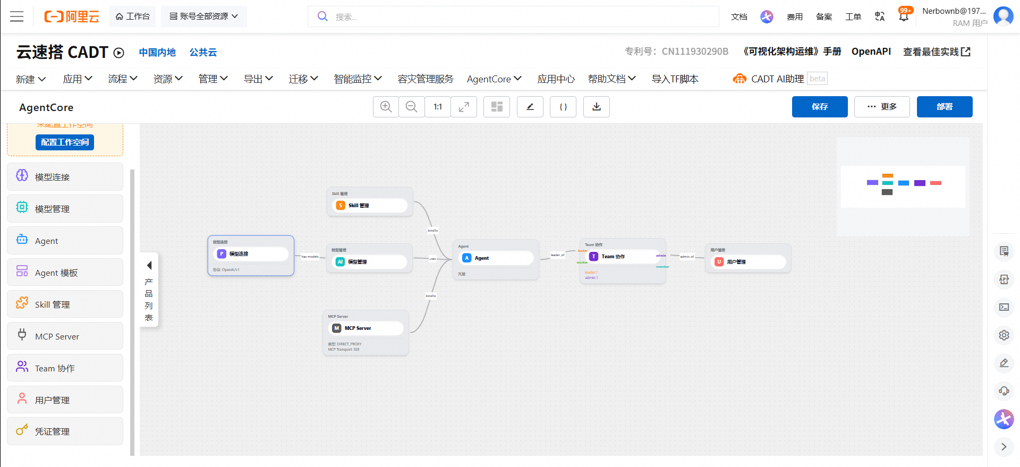Viewport: 1020px width, 467px height.
Task: Select Agent 模板 in the product list
Action: click(x=65, y=273)
